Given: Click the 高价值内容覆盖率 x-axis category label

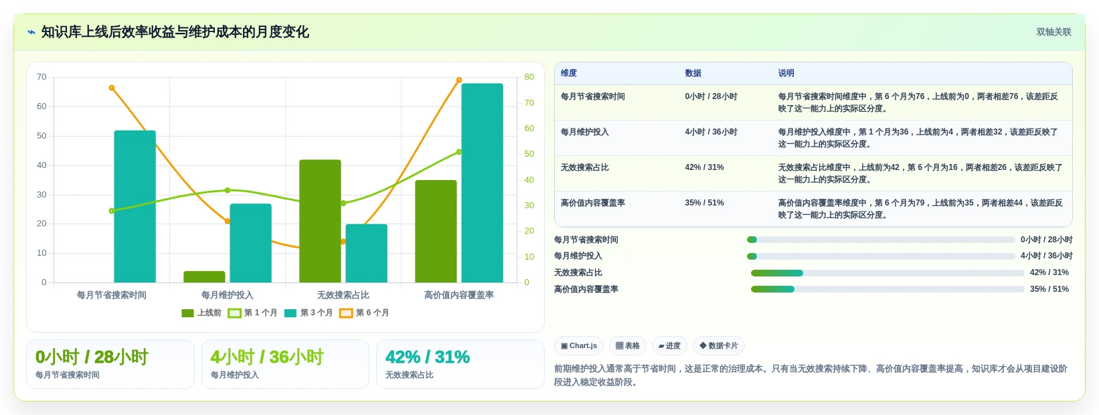Looking at the screenshot, I should [x=459, y=295].
